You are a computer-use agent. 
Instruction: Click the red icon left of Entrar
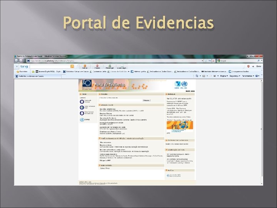click(248, 66)
